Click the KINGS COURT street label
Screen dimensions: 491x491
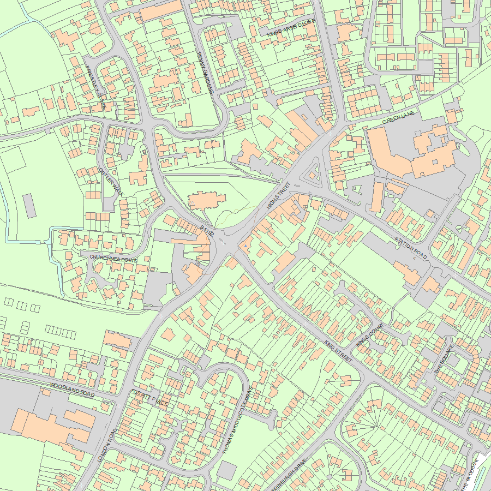370,335
